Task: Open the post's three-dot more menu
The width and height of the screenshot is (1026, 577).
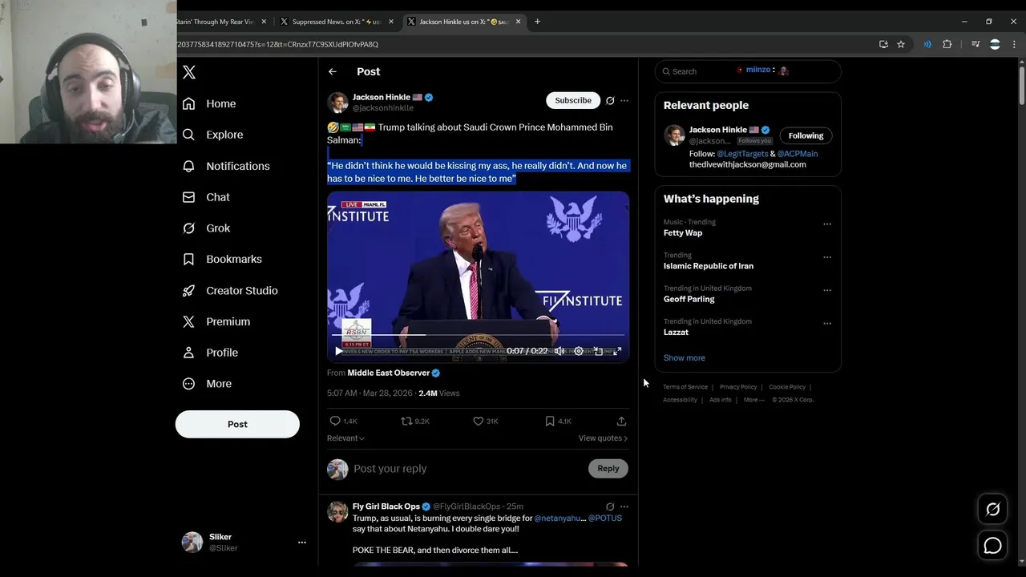Action: tap(624, 101)
